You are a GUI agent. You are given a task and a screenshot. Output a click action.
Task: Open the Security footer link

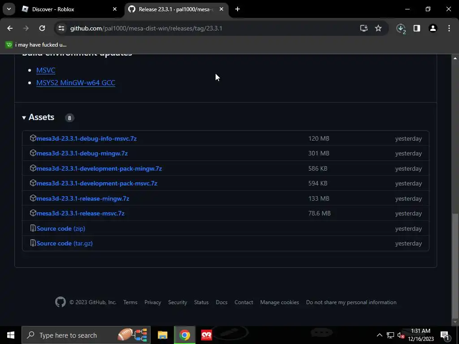point(178,302)
